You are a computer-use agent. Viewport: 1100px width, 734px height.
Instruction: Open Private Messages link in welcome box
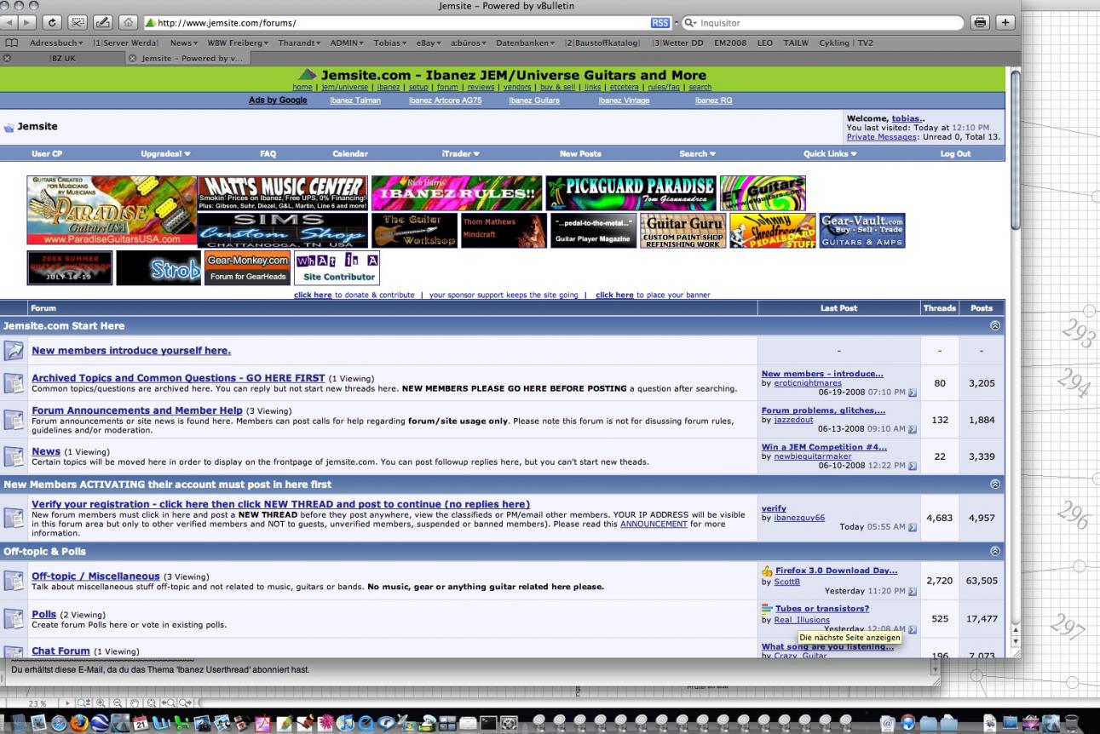coord(883,136)
